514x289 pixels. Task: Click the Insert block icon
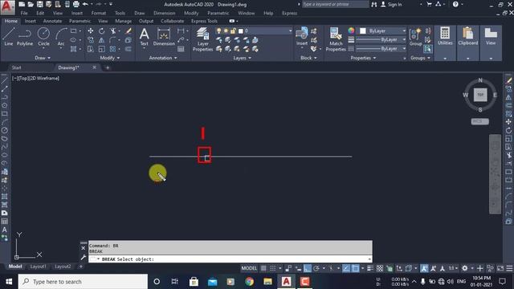coord(302,36)
